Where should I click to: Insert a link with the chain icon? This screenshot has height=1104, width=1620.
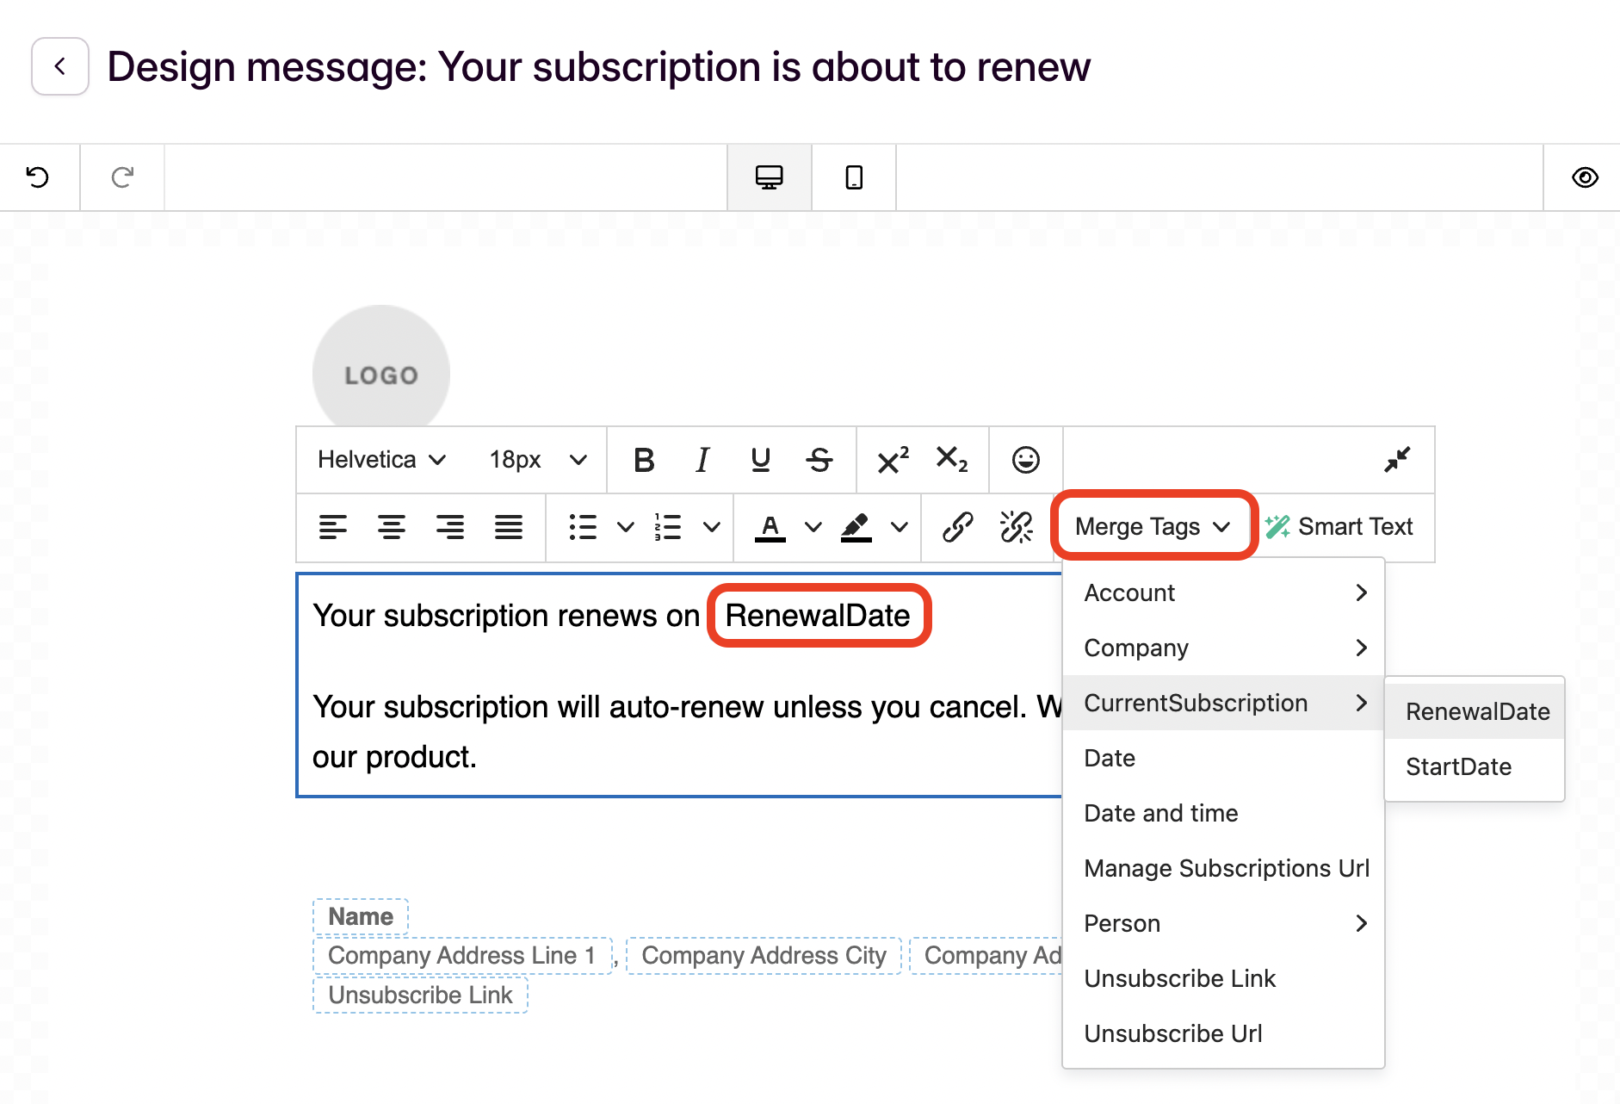(957, 527)
